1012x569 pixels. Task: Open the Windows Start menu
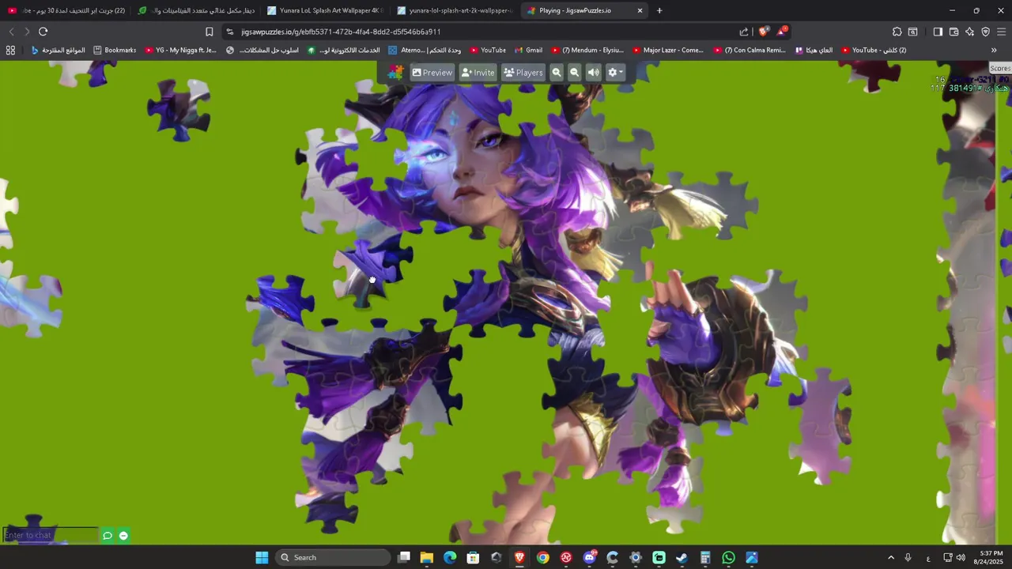[262, 557]
